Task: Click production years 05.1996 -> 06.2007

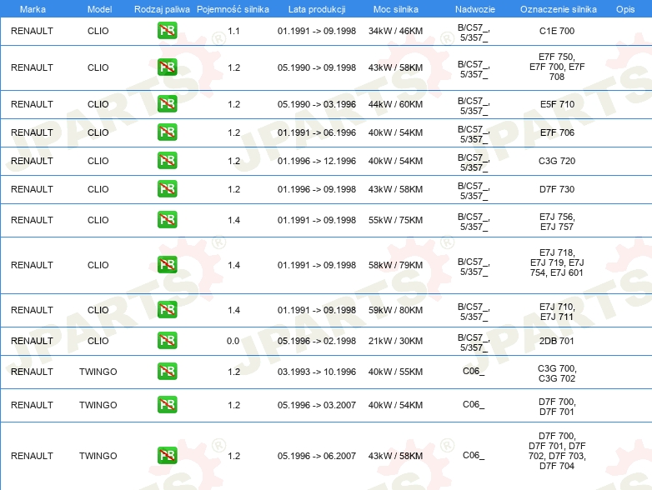Action: [317, 456]
